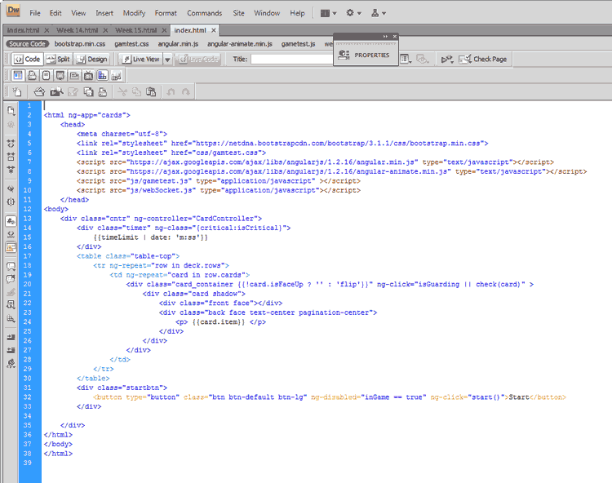Open gamtest.css related file
Screen dimensions: 612x483
pyautogui.click(x=131, y=44)
